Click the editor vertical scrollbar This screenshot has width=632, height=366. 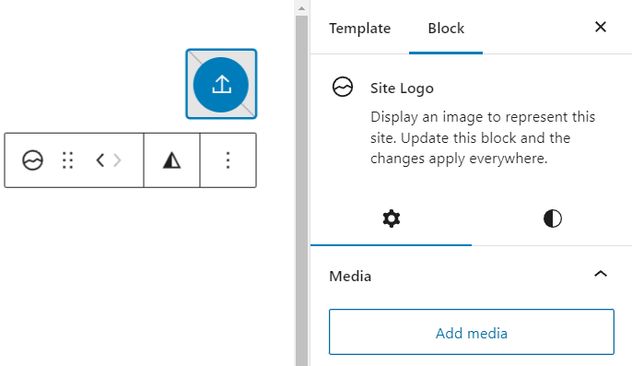click(x=301, y=190)
